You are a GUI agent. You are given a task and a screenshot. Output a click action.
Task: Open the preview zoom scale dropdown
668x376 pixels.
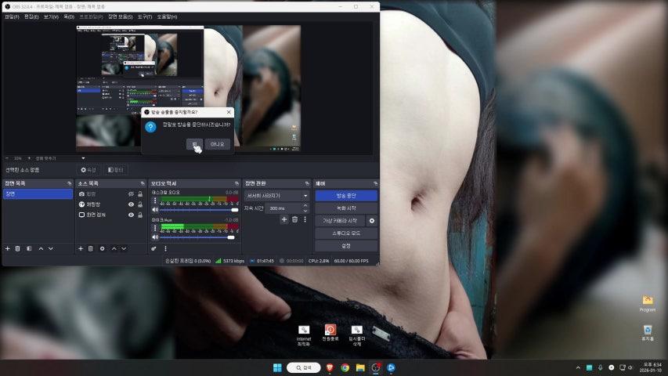click(84, 158)
